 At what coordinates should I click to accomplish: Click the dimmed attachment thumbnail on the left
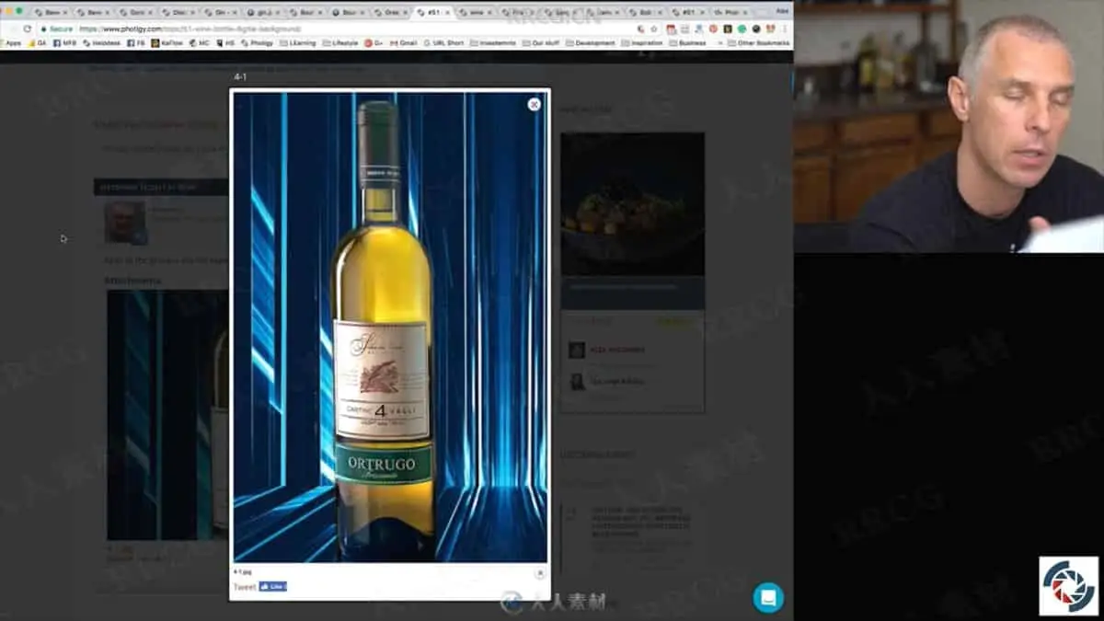(167, 414)
